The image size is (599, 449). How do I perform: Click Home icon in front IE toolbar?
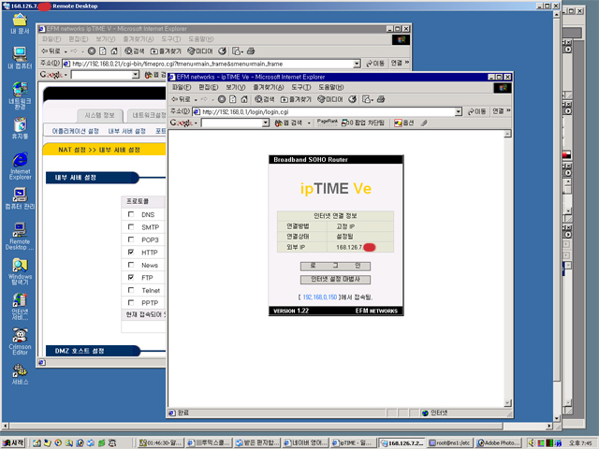pos(244,99)
